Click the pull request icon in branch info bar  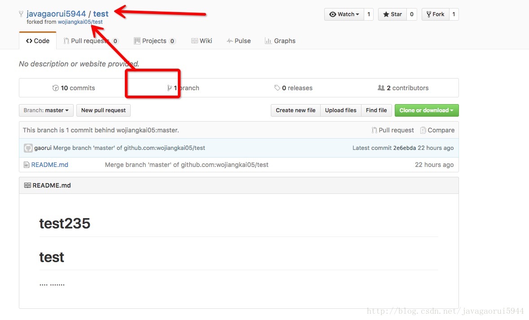point(374,130)
